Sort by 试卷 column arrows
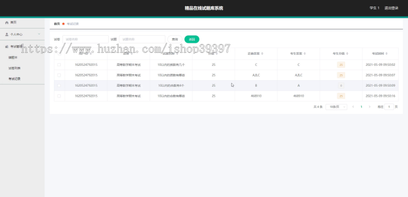408x197 pixels. (131, 53)
